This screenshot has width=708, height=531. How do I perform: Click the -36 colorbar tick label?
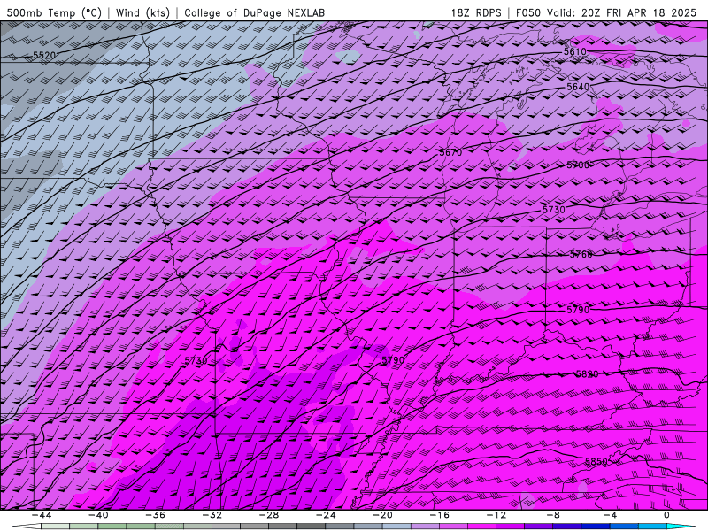(x=155, y=515)
